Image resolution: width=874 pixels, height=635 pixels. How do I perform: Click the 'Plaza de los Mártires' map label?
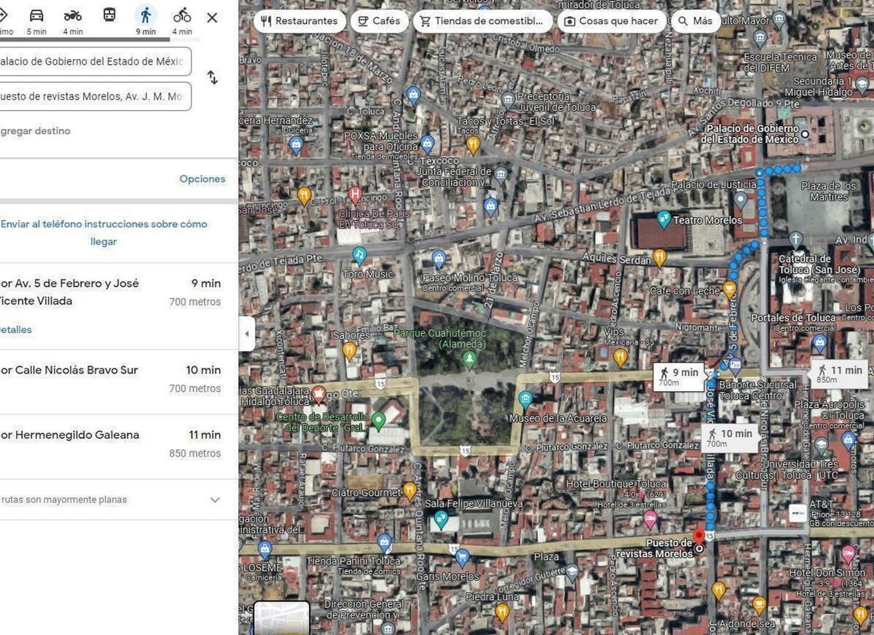pos(829,192)
